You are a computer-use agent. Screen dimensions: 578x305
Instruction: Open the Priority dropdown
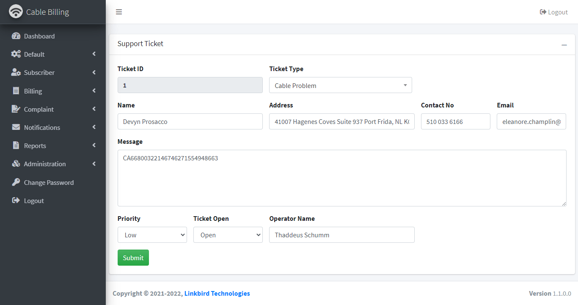click(x=152, y=235)
